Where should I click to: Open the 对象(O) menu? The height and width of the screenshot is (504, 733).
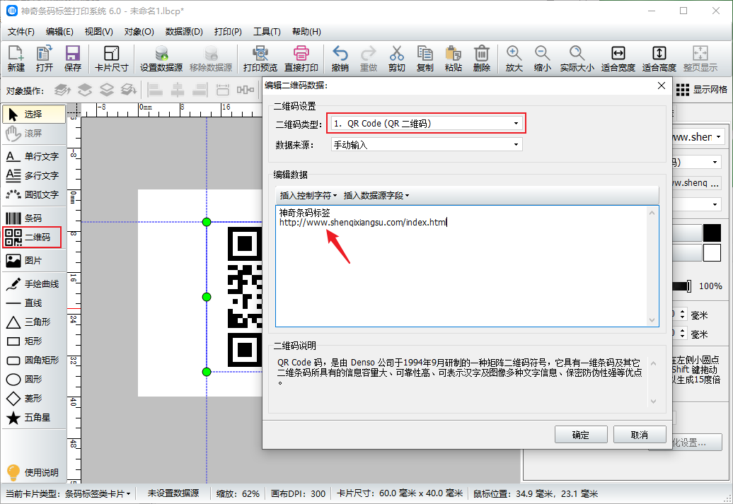click(139, 32)
